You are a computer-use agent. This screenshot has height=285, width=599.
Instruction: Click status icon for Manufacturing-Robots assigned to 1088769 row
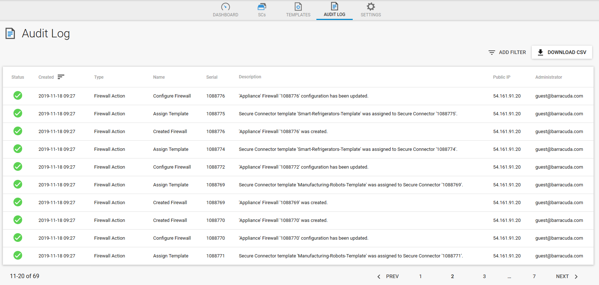(18, 185)
